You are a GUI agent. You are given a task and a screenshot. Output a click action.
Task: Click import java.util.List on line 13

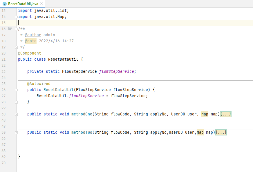pos(44,11)
